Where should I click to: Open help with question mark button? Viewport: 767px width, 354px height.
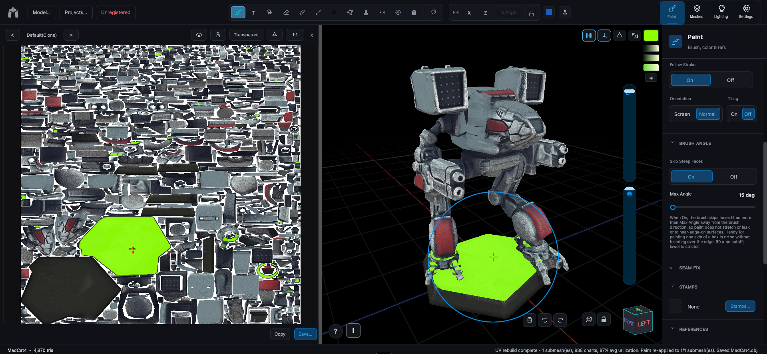coord(336,331)
